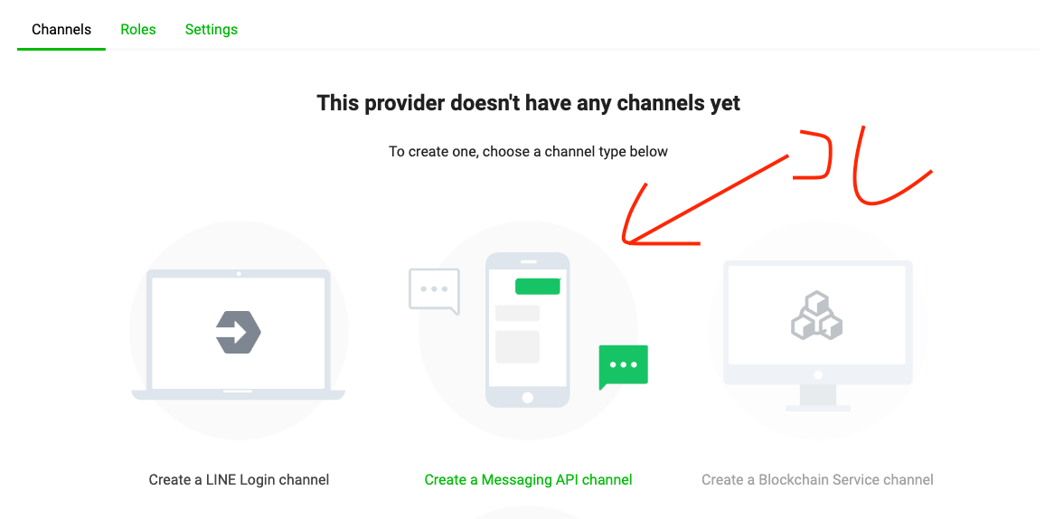The height and width of the screenshot is (519, 1045).
Task: Click Create a Messaging API channel link
Action: [x=528, y=480]
